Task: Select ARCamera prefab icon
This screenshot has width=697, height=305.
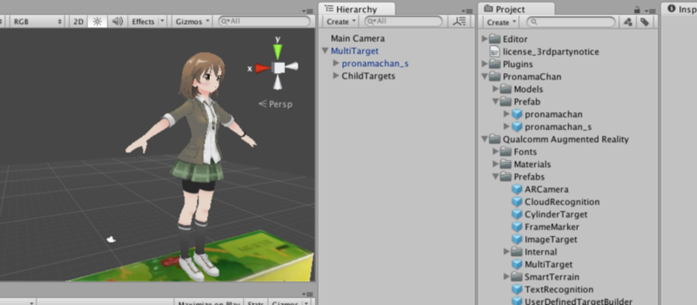Action: (x=517, y=189)
